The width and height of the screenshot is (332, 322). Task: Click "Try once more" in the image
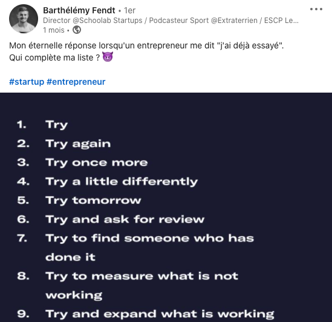tap(97, 163)
